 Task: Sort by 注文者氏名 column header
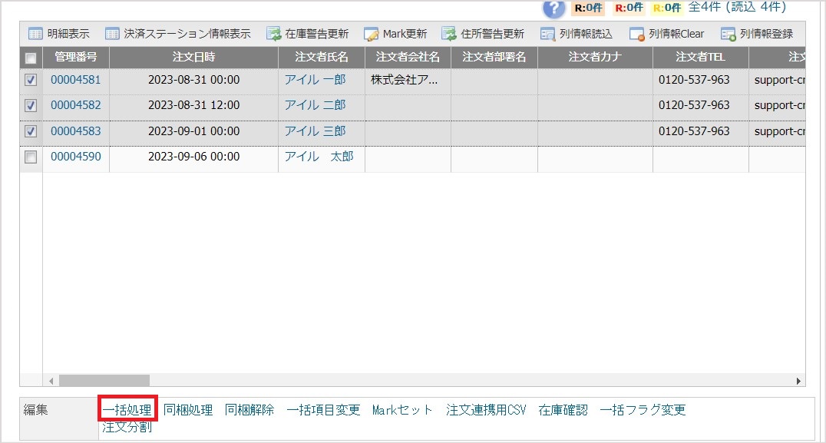tap(322, 58)
